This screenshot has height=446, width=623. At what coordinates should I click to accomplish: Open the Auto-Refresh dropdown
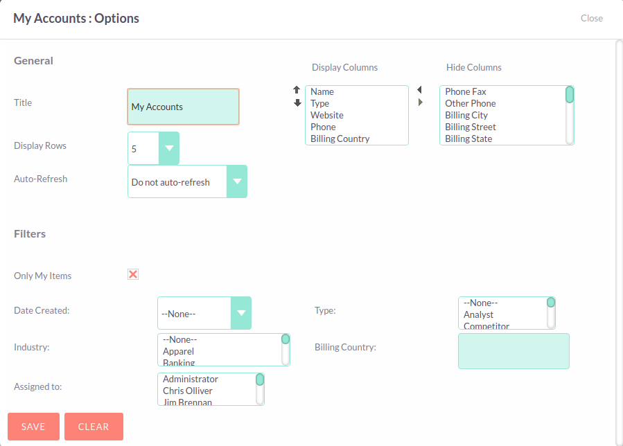[180, 181]
